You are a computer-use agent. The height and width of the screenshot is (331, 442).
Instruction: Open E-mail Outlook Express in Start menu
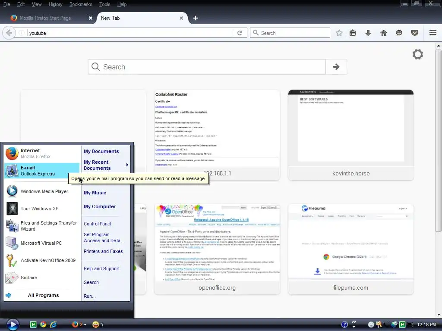pos(42,171)
